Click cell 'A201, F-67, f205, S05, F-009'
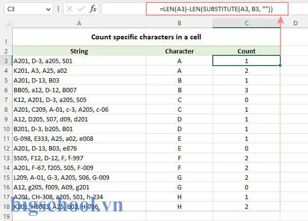 (79, 168)
